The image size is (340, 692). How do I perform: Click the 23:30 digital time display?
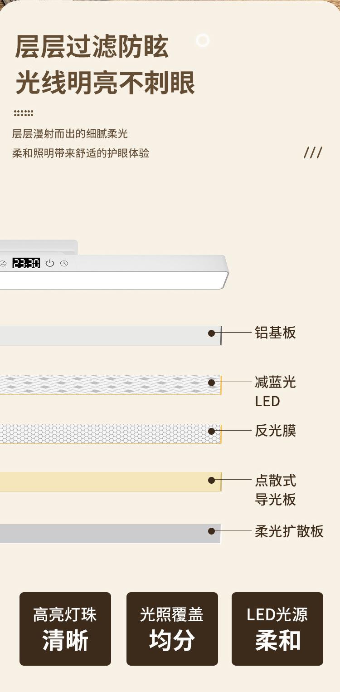(26, 263)
